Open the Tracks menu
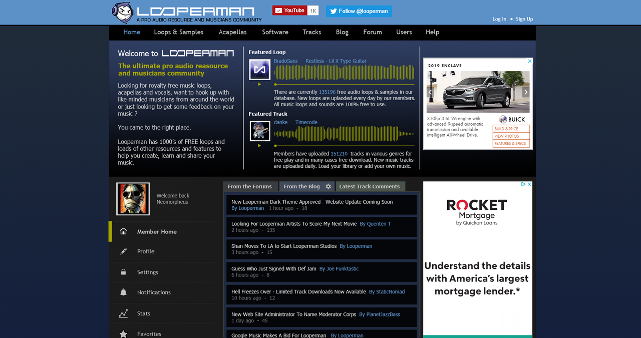The height and width of the screenshot is (338, 641). 312,32
